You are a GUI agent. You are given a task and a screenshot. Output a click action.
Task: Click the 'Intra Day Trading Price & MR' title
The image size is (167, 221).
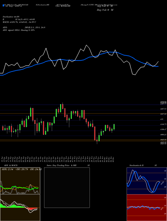tap(61, 165)
